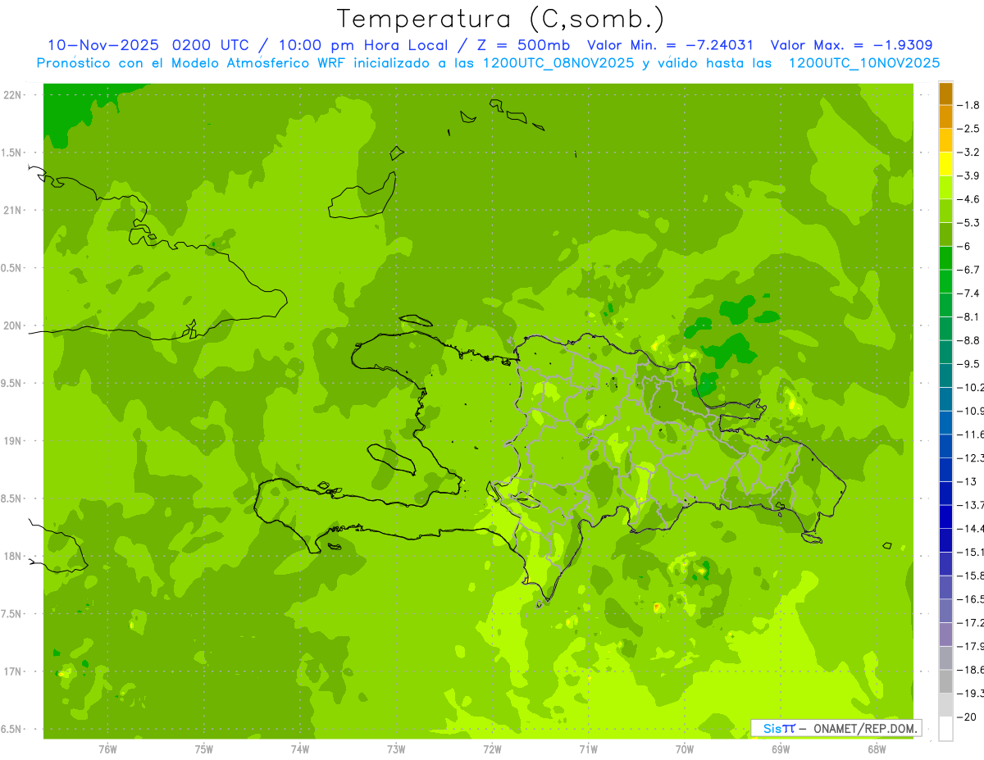Click the '-5.3' colorbar value
The image size is (984, 760).
click(x=969, y=222)
